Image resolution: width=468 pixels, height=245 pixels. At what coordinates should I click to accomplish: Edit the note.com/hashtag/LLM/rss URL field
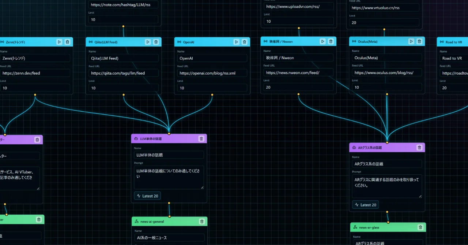pyautogui.click(x=124, y=5)
